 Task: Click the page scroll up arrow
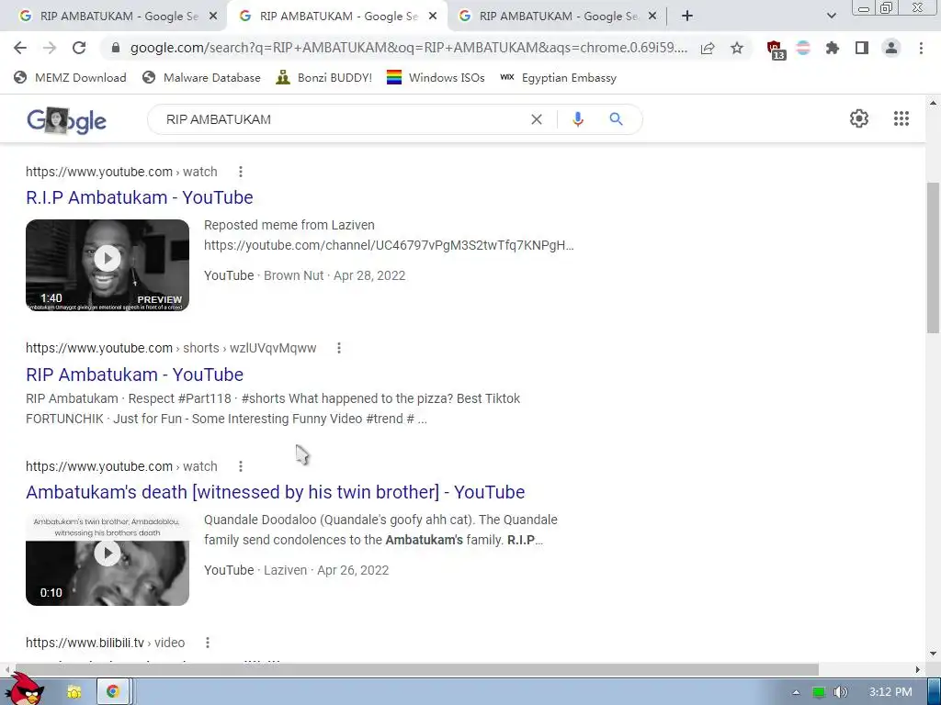point(933,103)
